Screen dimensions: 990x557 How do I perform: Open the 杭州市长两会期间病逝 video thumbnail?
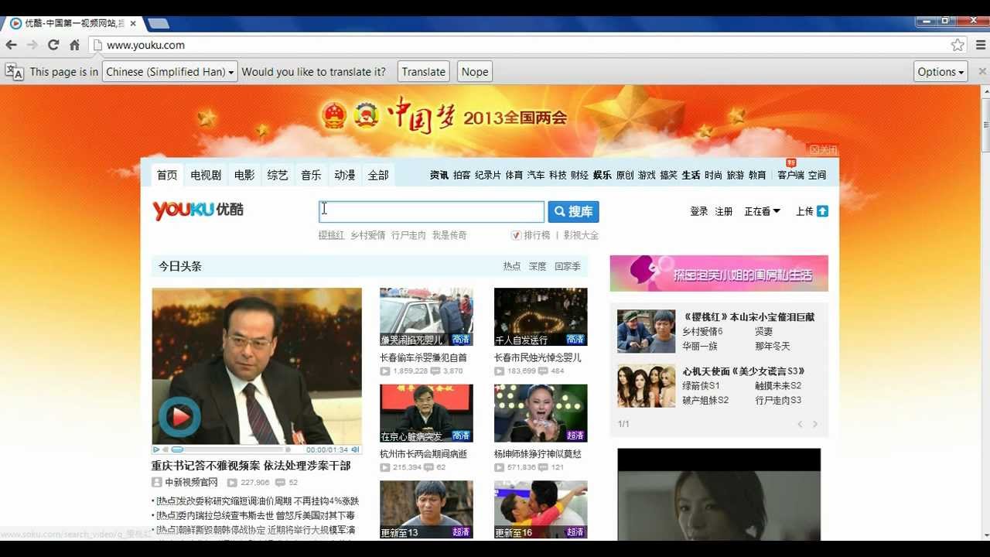[x=426, y=413]
